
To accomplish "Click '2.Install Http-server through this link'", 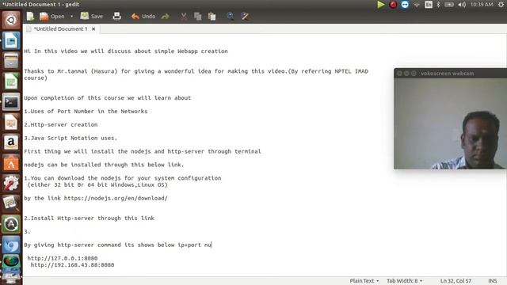I will (90, 218).
